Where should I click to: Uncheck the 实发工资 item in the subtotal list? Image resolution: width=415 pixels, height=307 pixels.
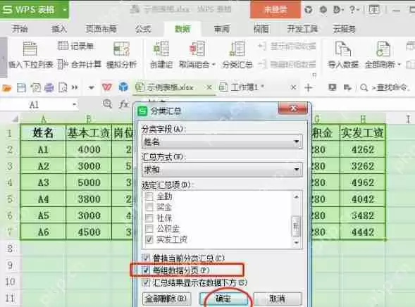pos(149,239)
